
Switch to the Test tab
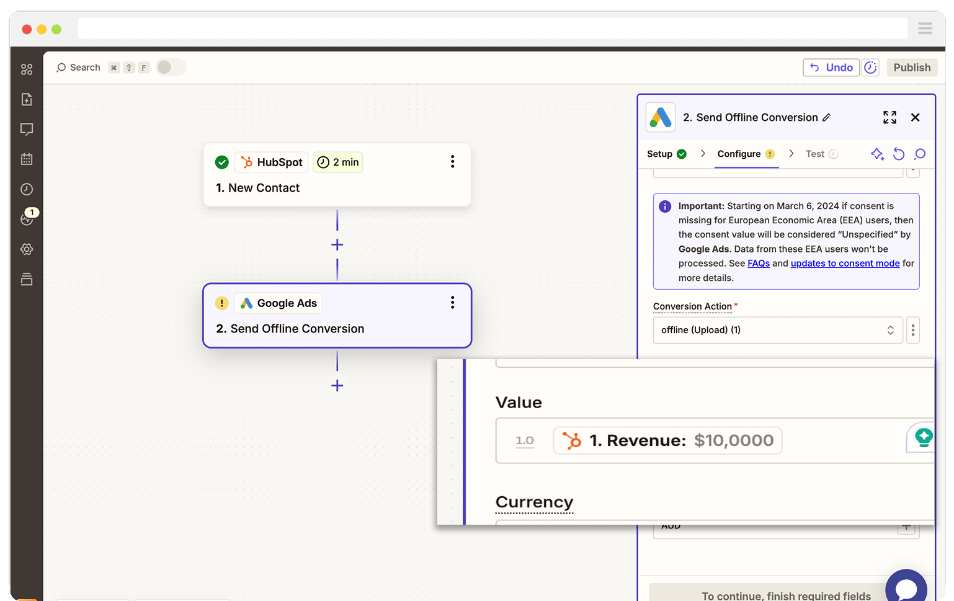pyautogui.click(x=822, y=154)
